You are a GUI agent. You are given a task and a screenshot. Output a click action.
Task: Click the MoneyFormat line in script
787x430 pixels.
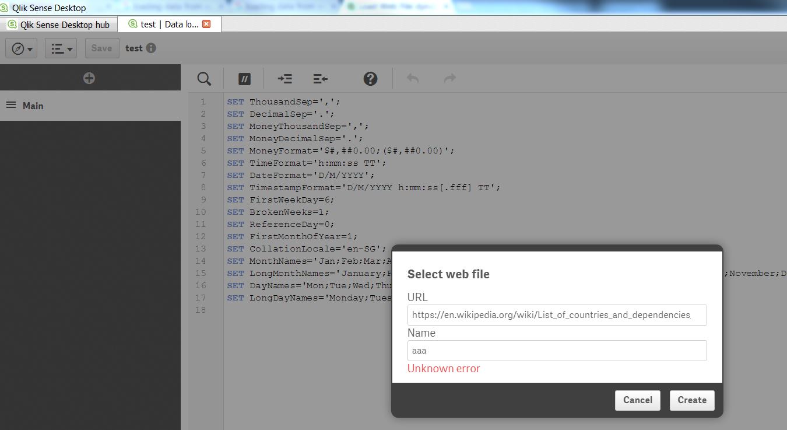(x=340, y=151)
